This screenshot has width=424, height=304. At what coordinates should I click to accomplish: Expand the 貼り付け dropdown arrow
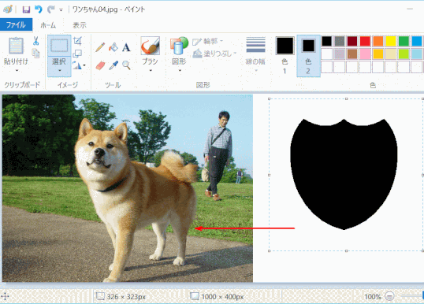click(17, 71)
